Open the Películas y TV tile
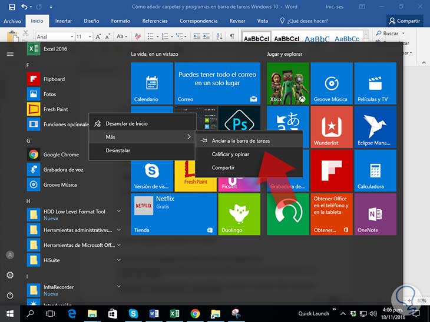This screenshot has width=430, height=322. click(375, 83)
